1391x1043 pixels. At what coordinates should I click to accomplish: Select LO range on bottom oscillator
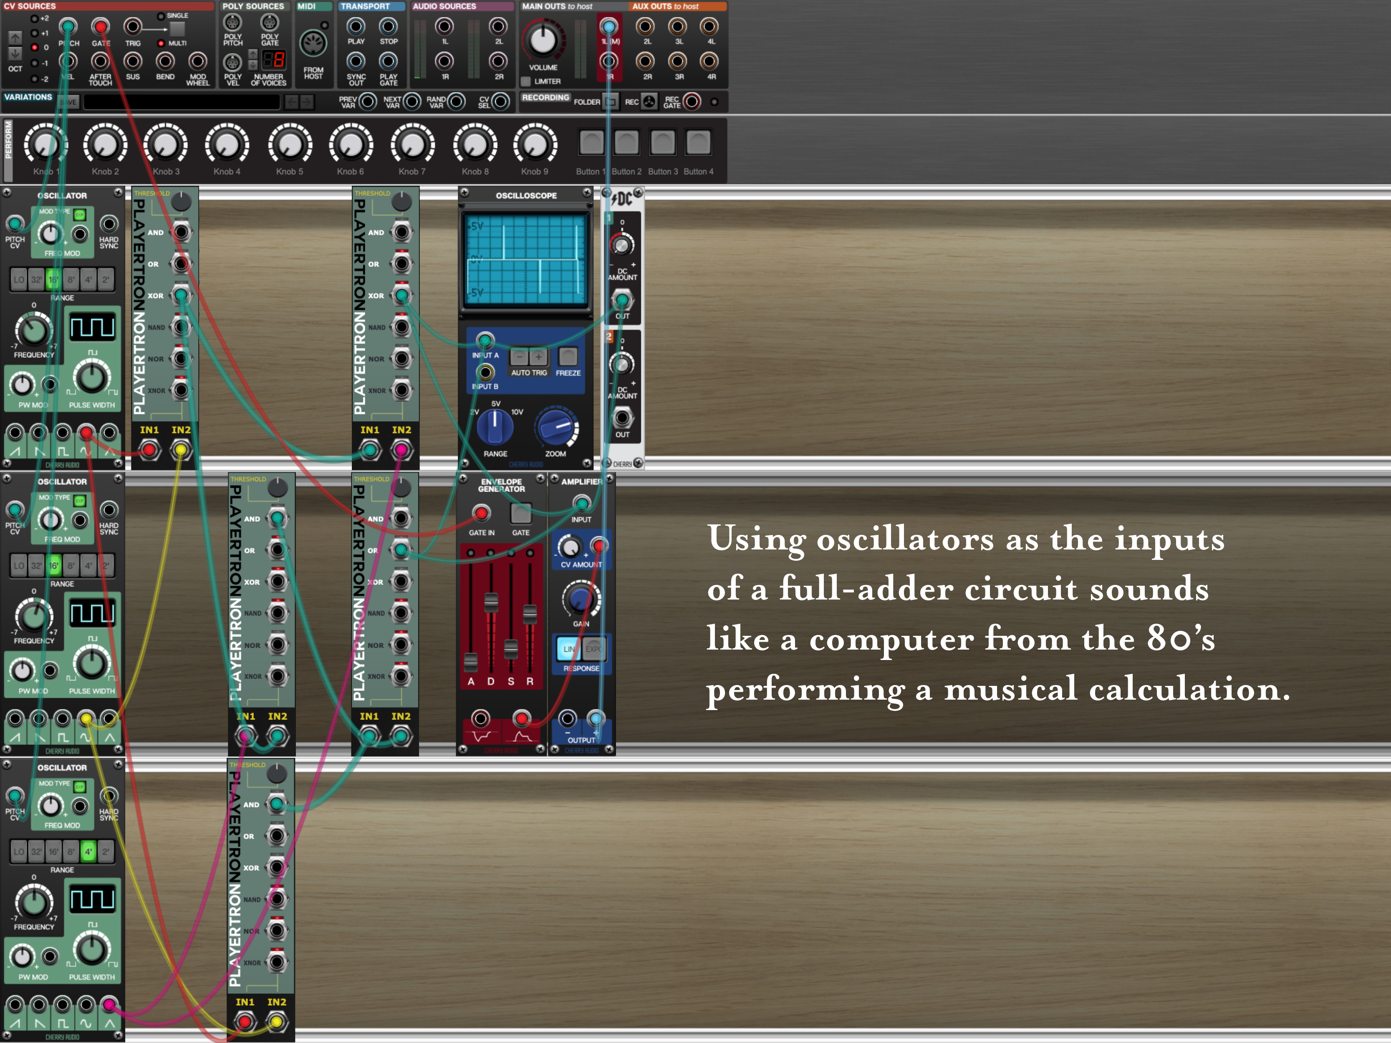coord(19,851)
